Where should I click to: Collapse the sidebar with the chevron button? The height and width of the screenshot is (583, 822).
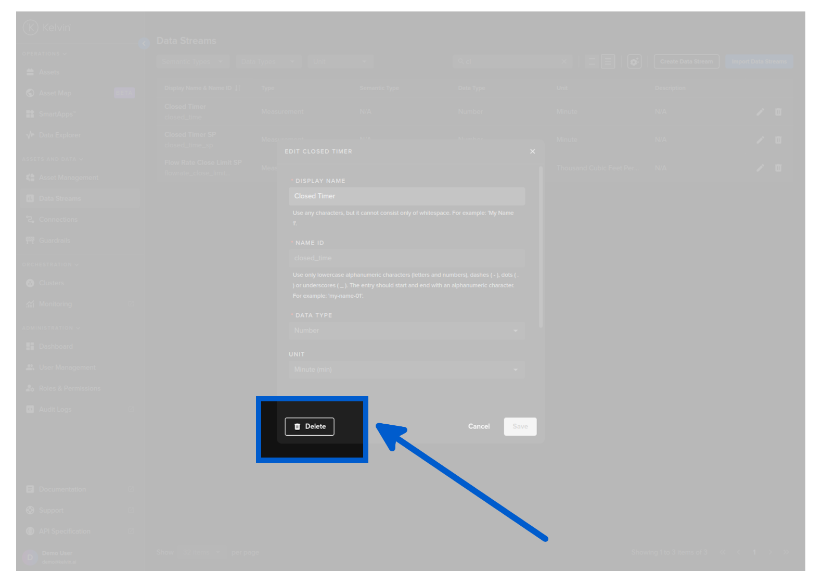pyautogui.click(x=144, y=43)
